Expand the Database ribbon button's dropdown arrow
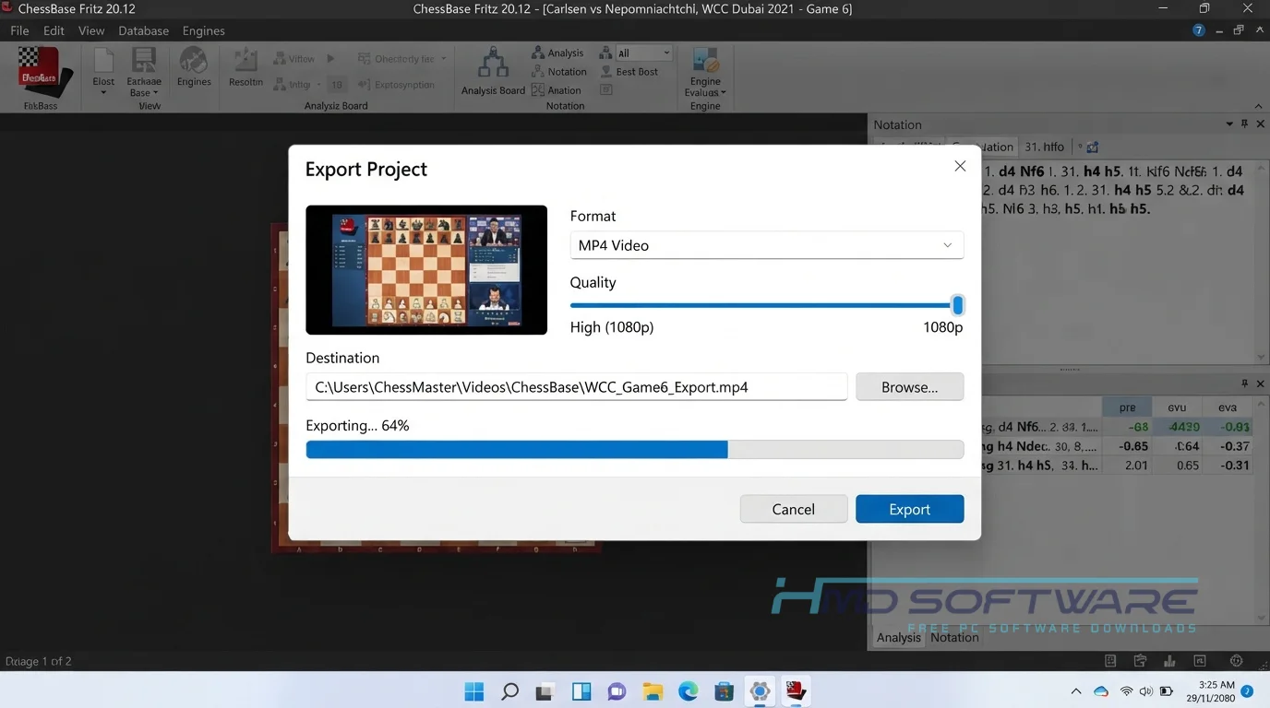This screenshot has width=1270, height=708. pos(155,93)
